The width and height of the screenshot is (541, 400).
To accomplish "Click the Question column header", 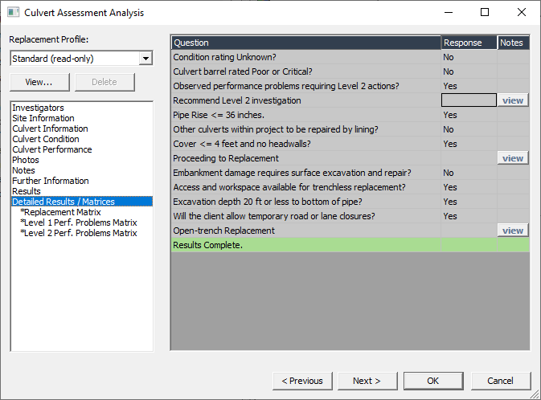I will (306, 43).
